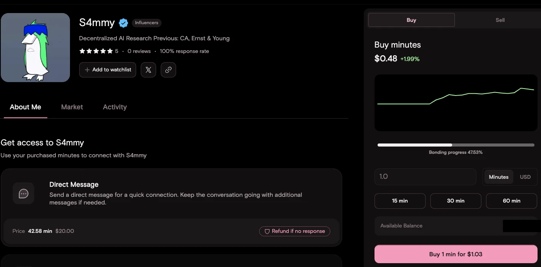
Task: Open the Market tab
Action: pyautogui.click(x=72, y=107)
